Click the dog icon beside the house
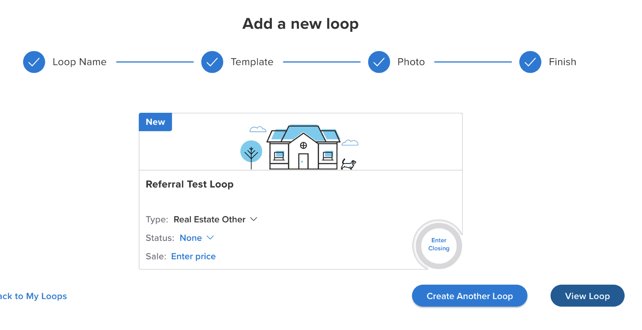This screenshot has height=330, width=642. click(348, 164)
